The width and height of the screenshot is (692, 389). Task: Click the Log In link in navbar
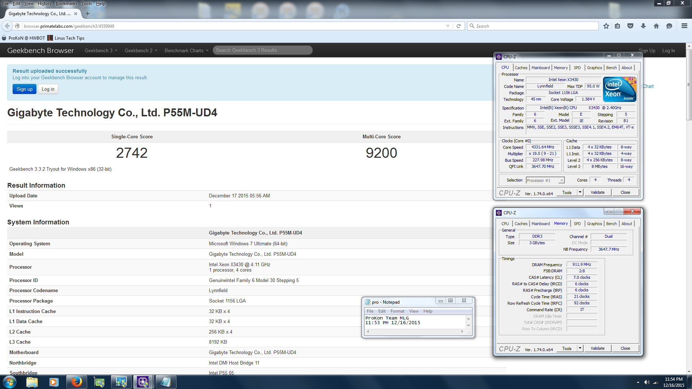click(x=669, y=51)
